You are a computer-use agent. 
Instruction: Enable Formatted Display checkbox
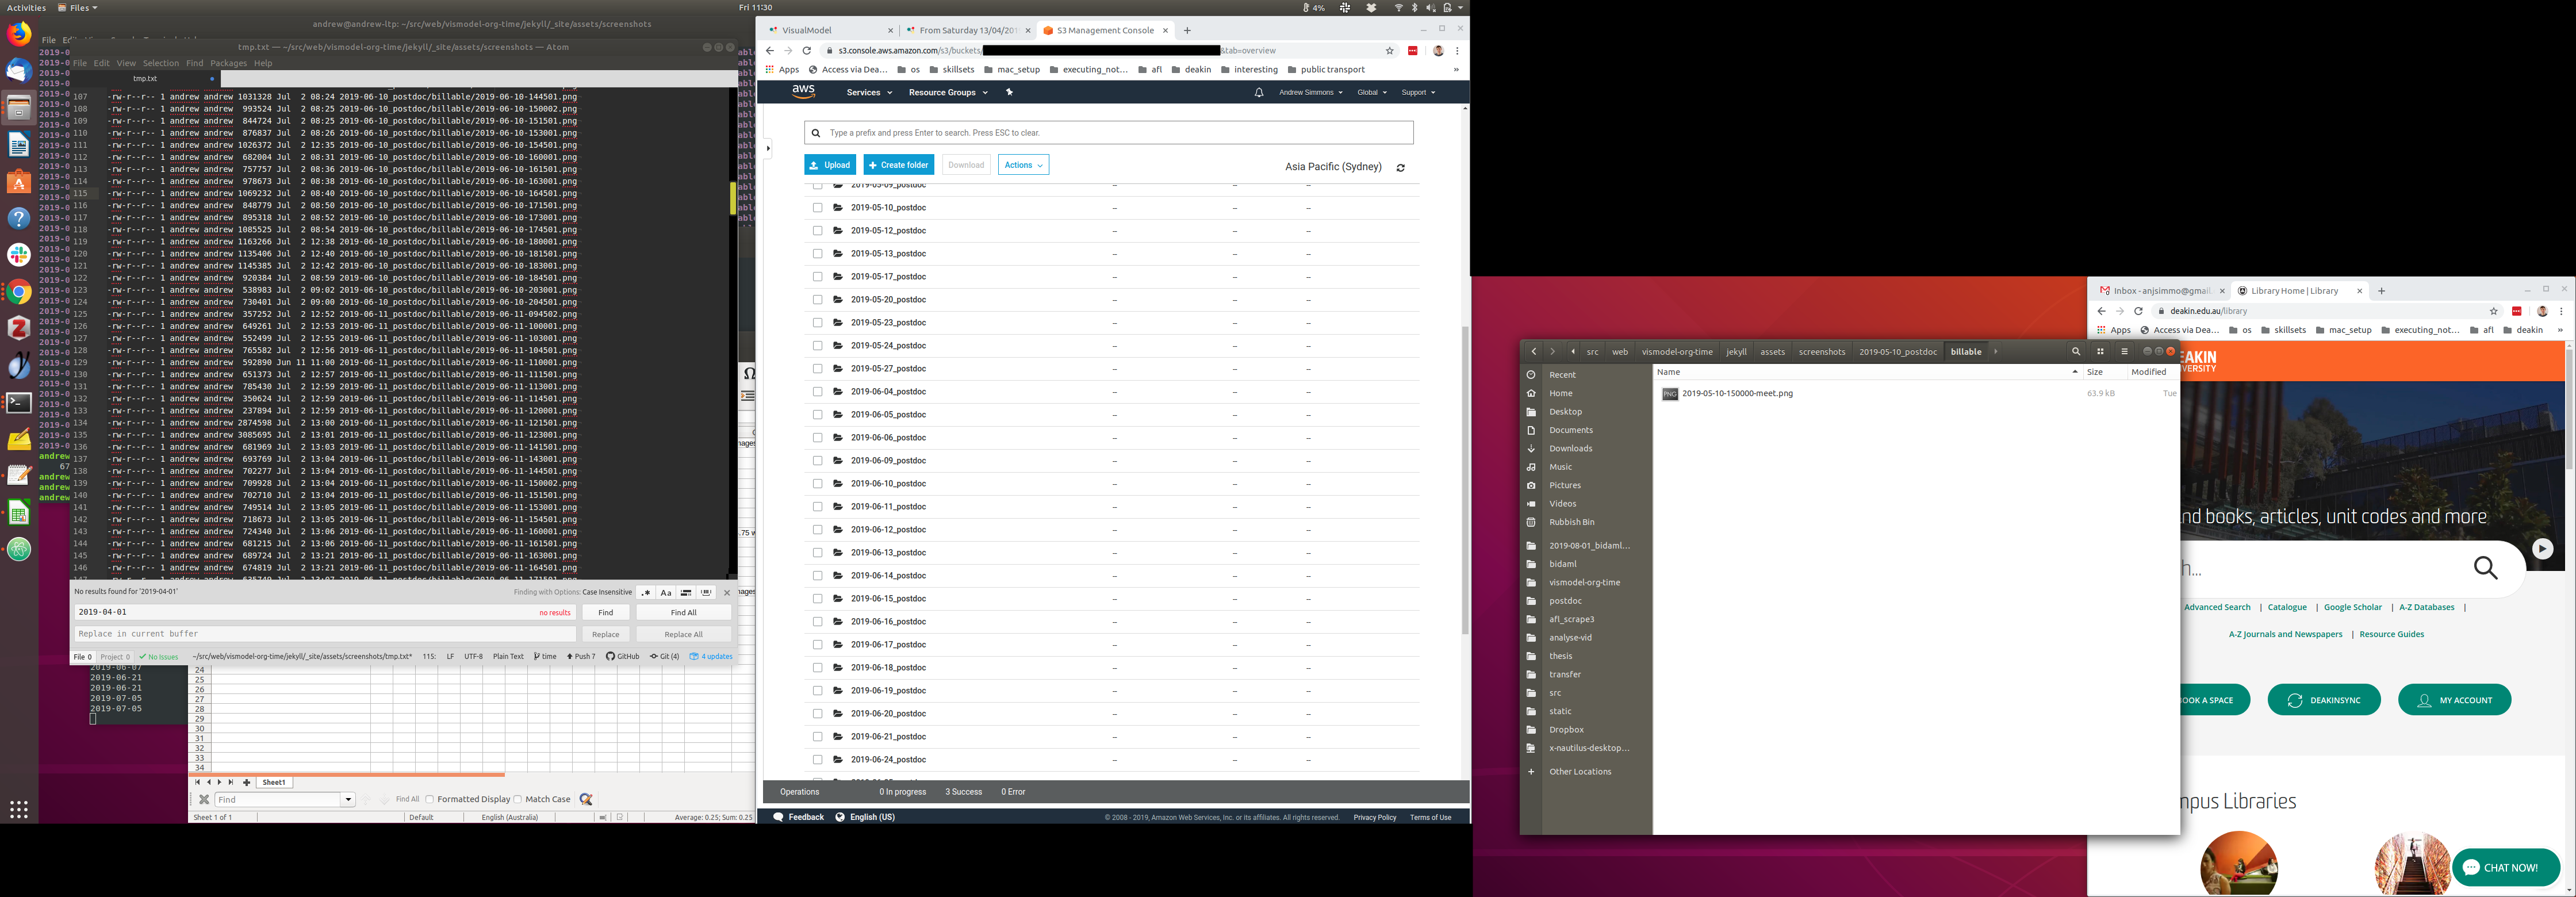pos(430,800)
